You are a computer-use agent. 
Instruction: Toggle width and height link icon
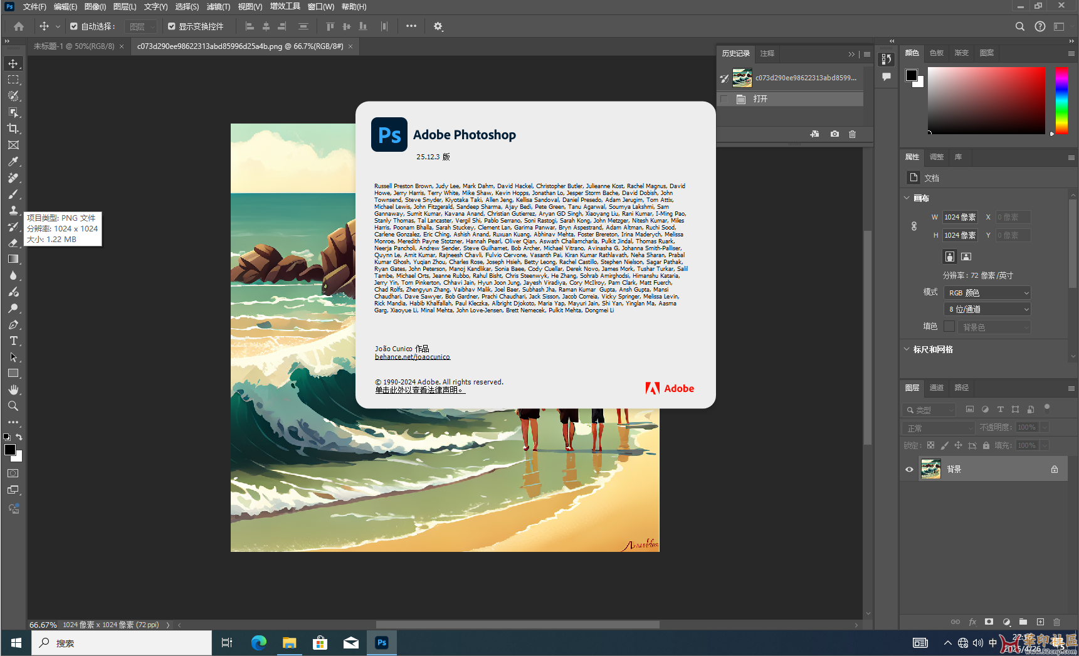[914, 226]
